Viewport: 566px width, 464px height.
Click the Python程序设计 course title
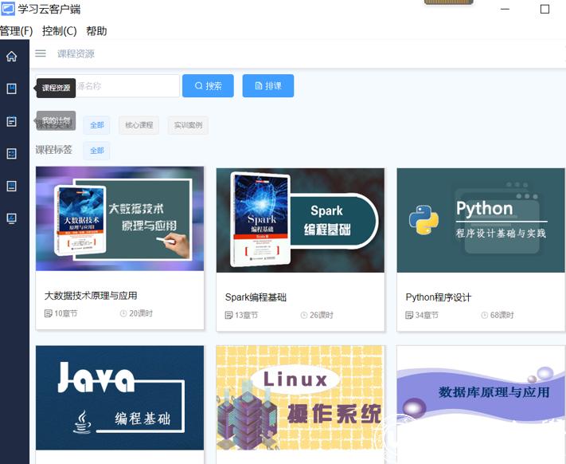coord(439,297)
